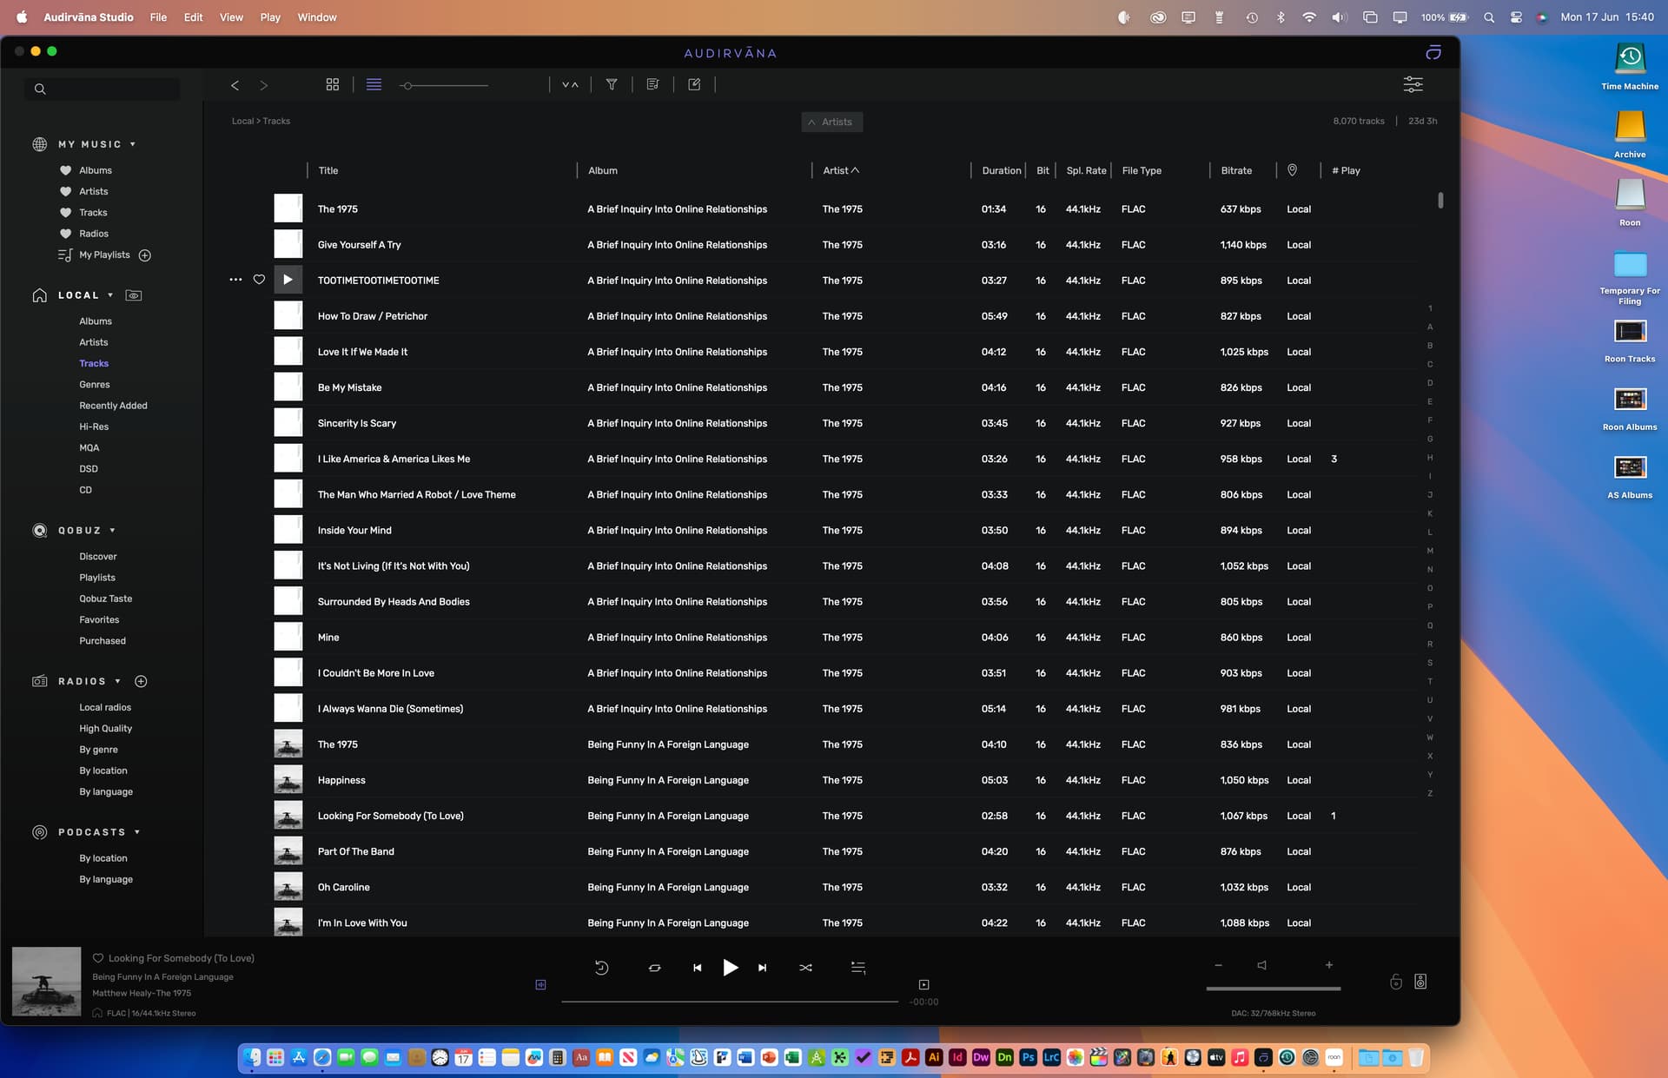The height and width of the screenshot is (1078, 1668).
Task: Add a new radio plus icon
Action: 141,681
